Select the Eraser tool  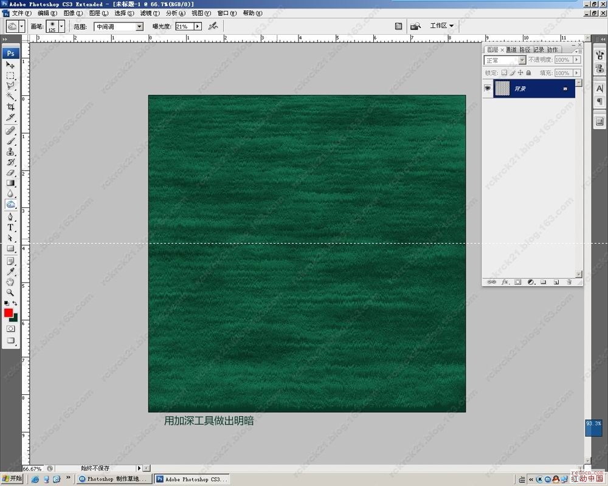click(x=10, y=173)
